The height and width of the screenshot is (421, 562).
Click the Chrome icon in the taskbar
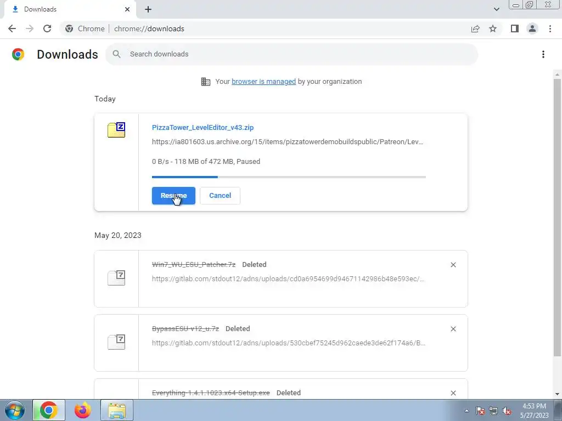pyautogui.click(x=49, y=410)
